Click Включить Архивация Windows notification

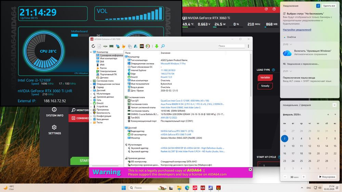pyautogui.click(x=310, y=53)
